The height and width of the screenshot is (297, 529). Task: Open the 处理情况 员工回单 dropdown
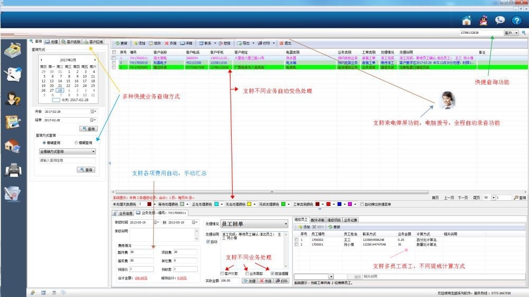(x=254, y=224)
